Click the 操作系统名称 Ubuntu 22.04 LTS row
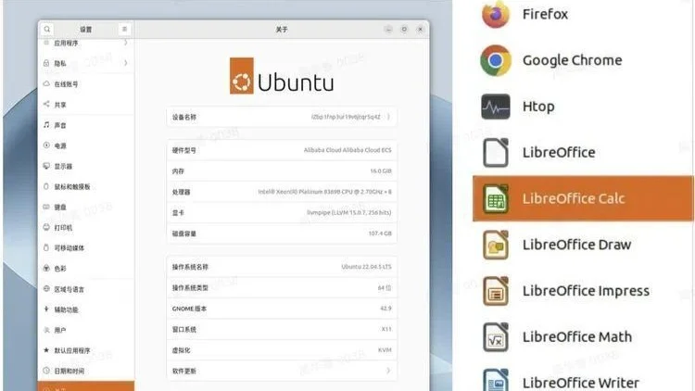This screenshot has width=695, height=391. tap(282, 267)
